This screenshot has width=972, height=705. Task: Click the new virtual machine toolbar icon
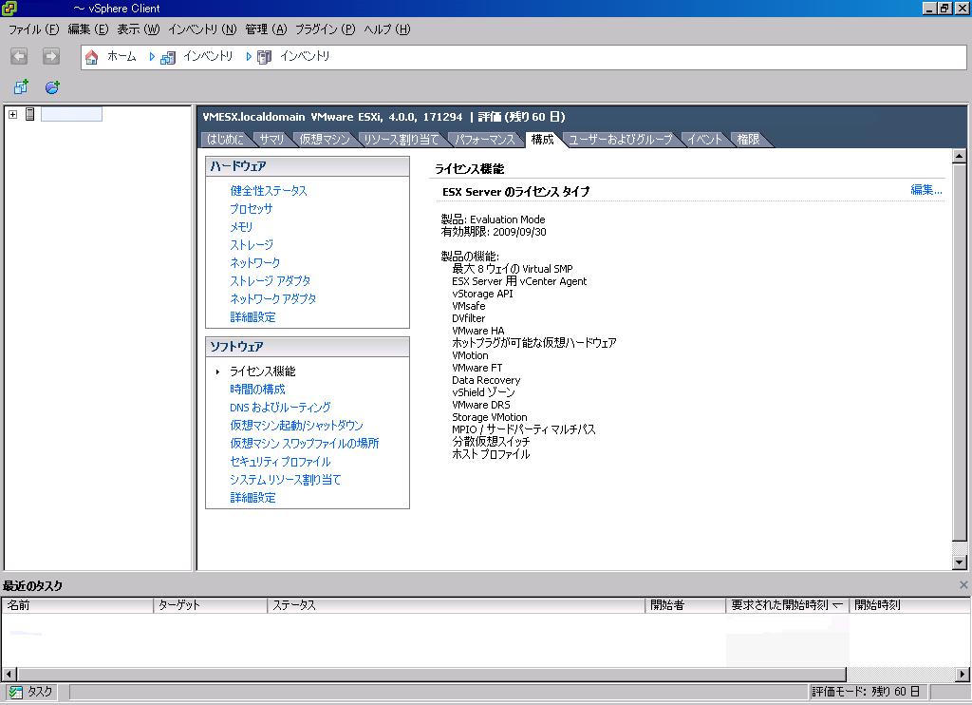[21, 86]
